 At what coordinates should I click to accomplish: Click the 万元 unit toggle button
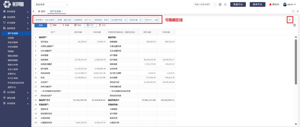[x=102, y=25]
